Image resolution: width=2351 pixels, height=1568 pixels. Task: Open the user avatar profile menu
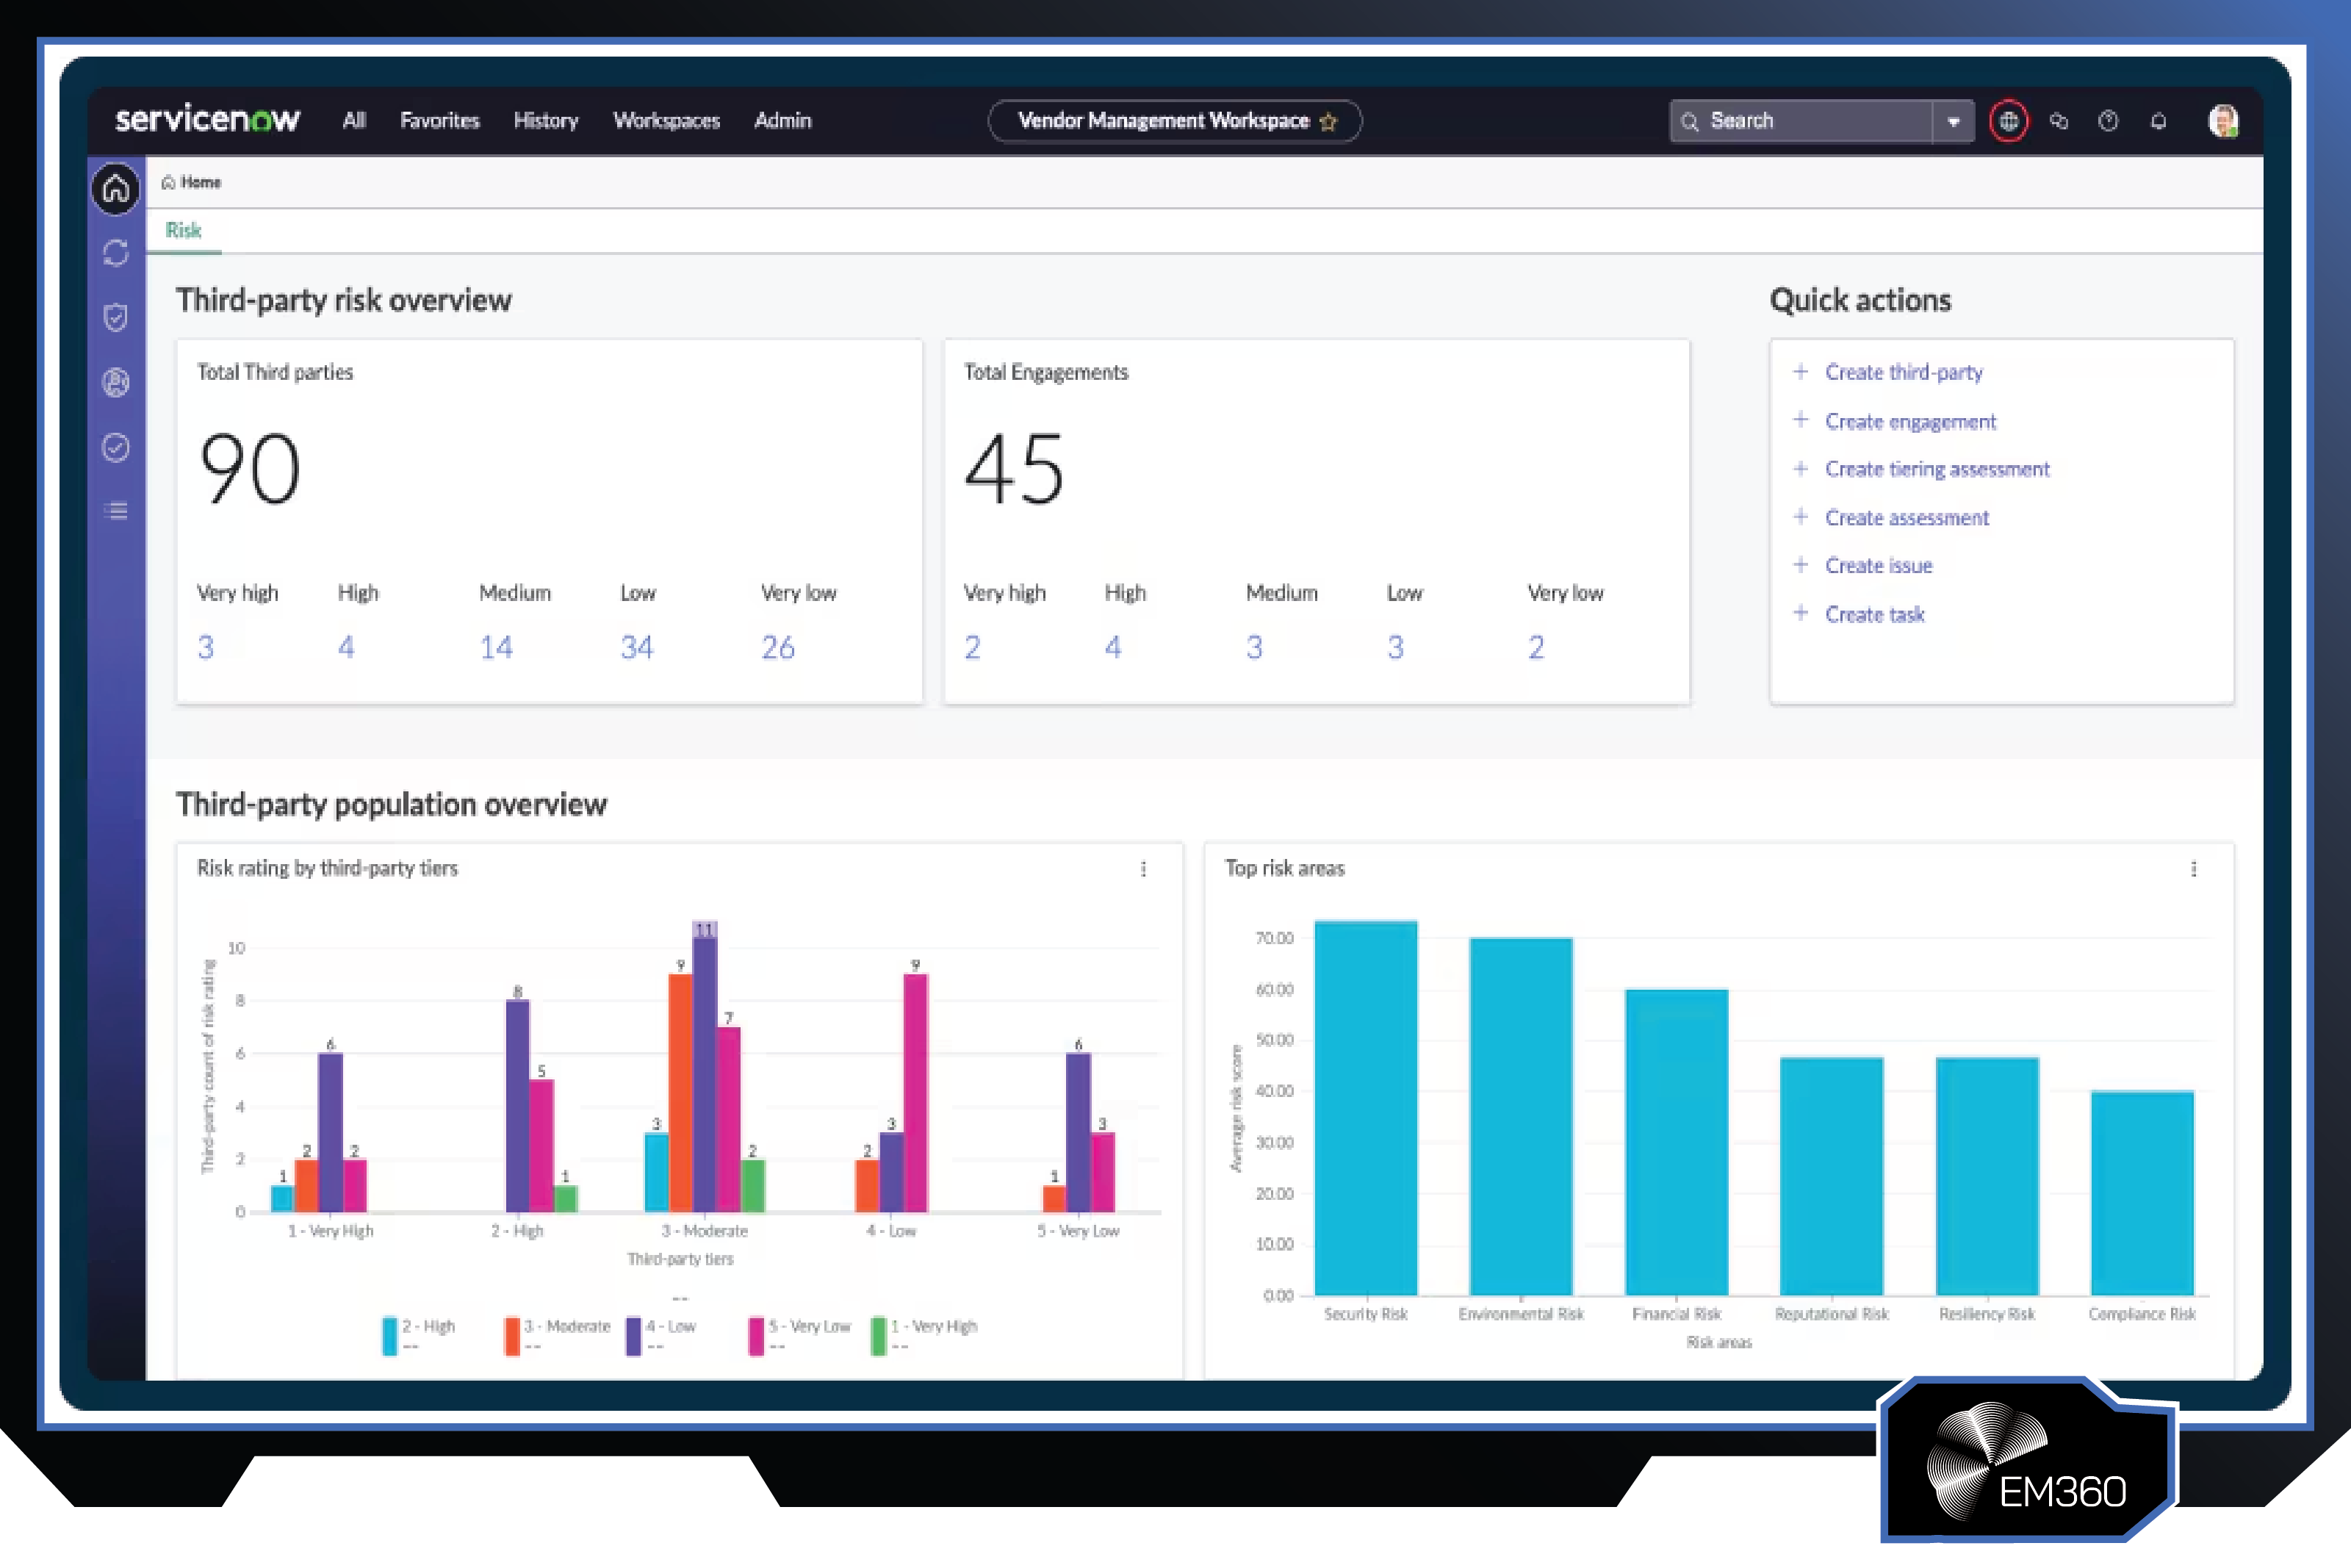coord(2223,121)
